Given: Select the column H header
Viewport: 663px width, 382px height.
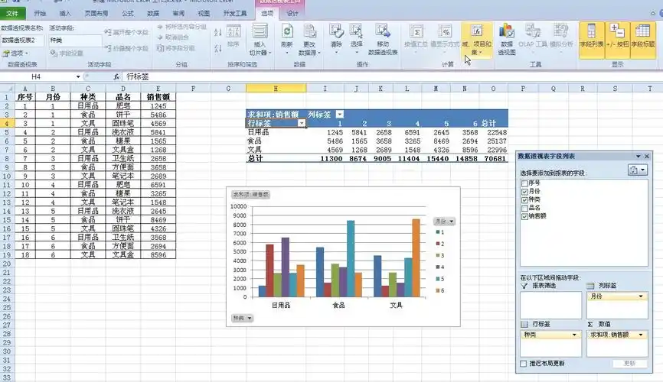Looking at the screenshot, I should point(276,88).
